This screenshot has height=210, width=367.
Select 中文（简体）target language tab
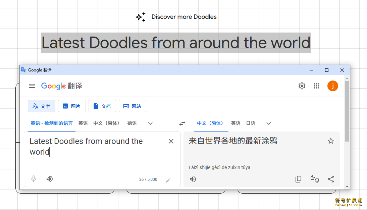point(211,123)
